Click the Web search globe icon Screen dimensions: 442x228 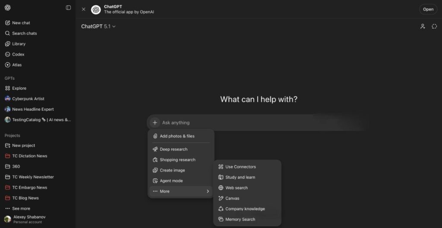coord(221,188)
